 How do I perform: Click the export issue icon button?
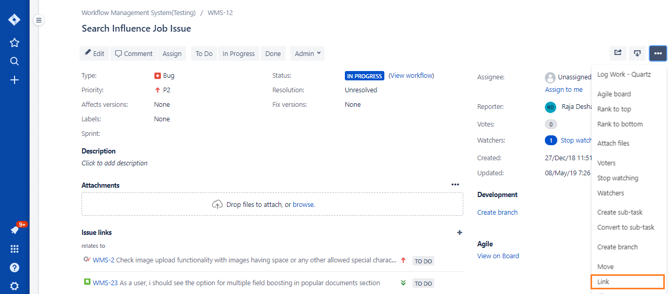tap(637, 53)
